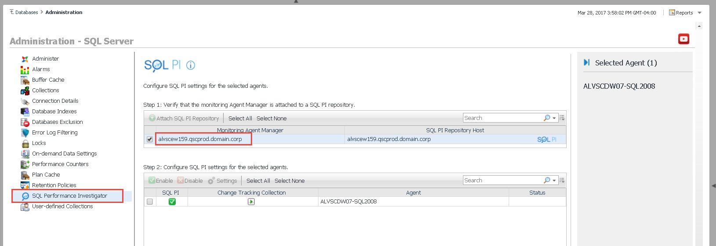Collapse the Selected Agent panel arrow
The image size is (716, 246).
pos(586,63)
